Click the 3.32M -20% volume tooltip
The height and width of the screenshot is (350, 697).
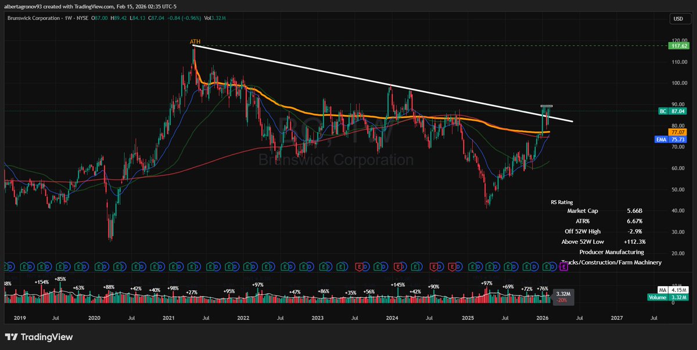click(563, 297)
